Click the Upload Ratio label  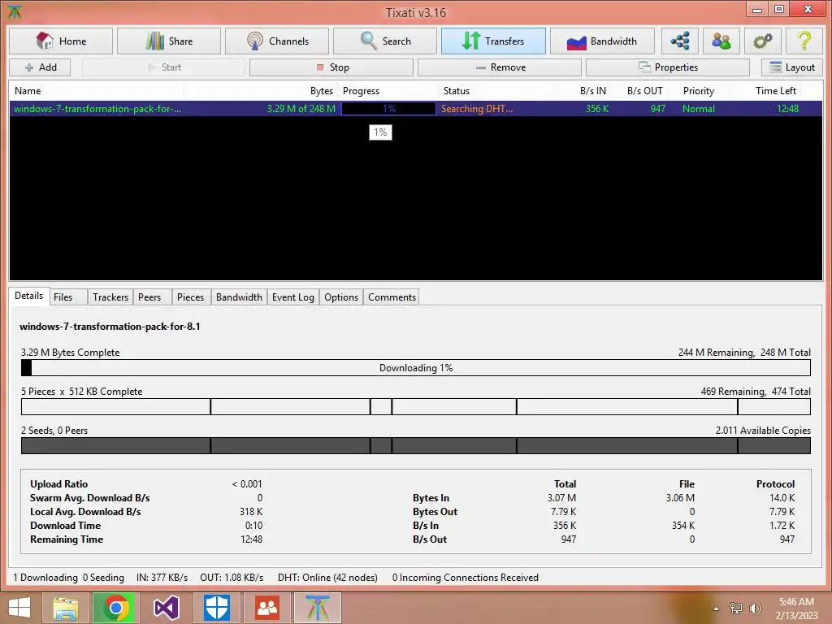pyautogui.click(x=58, y=484)
